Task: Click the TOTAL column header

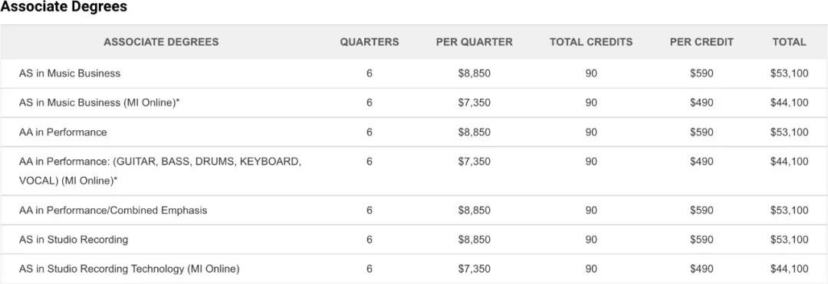Action: [790, 42]
